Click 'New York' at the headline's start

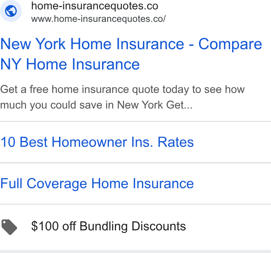(33, 44)
